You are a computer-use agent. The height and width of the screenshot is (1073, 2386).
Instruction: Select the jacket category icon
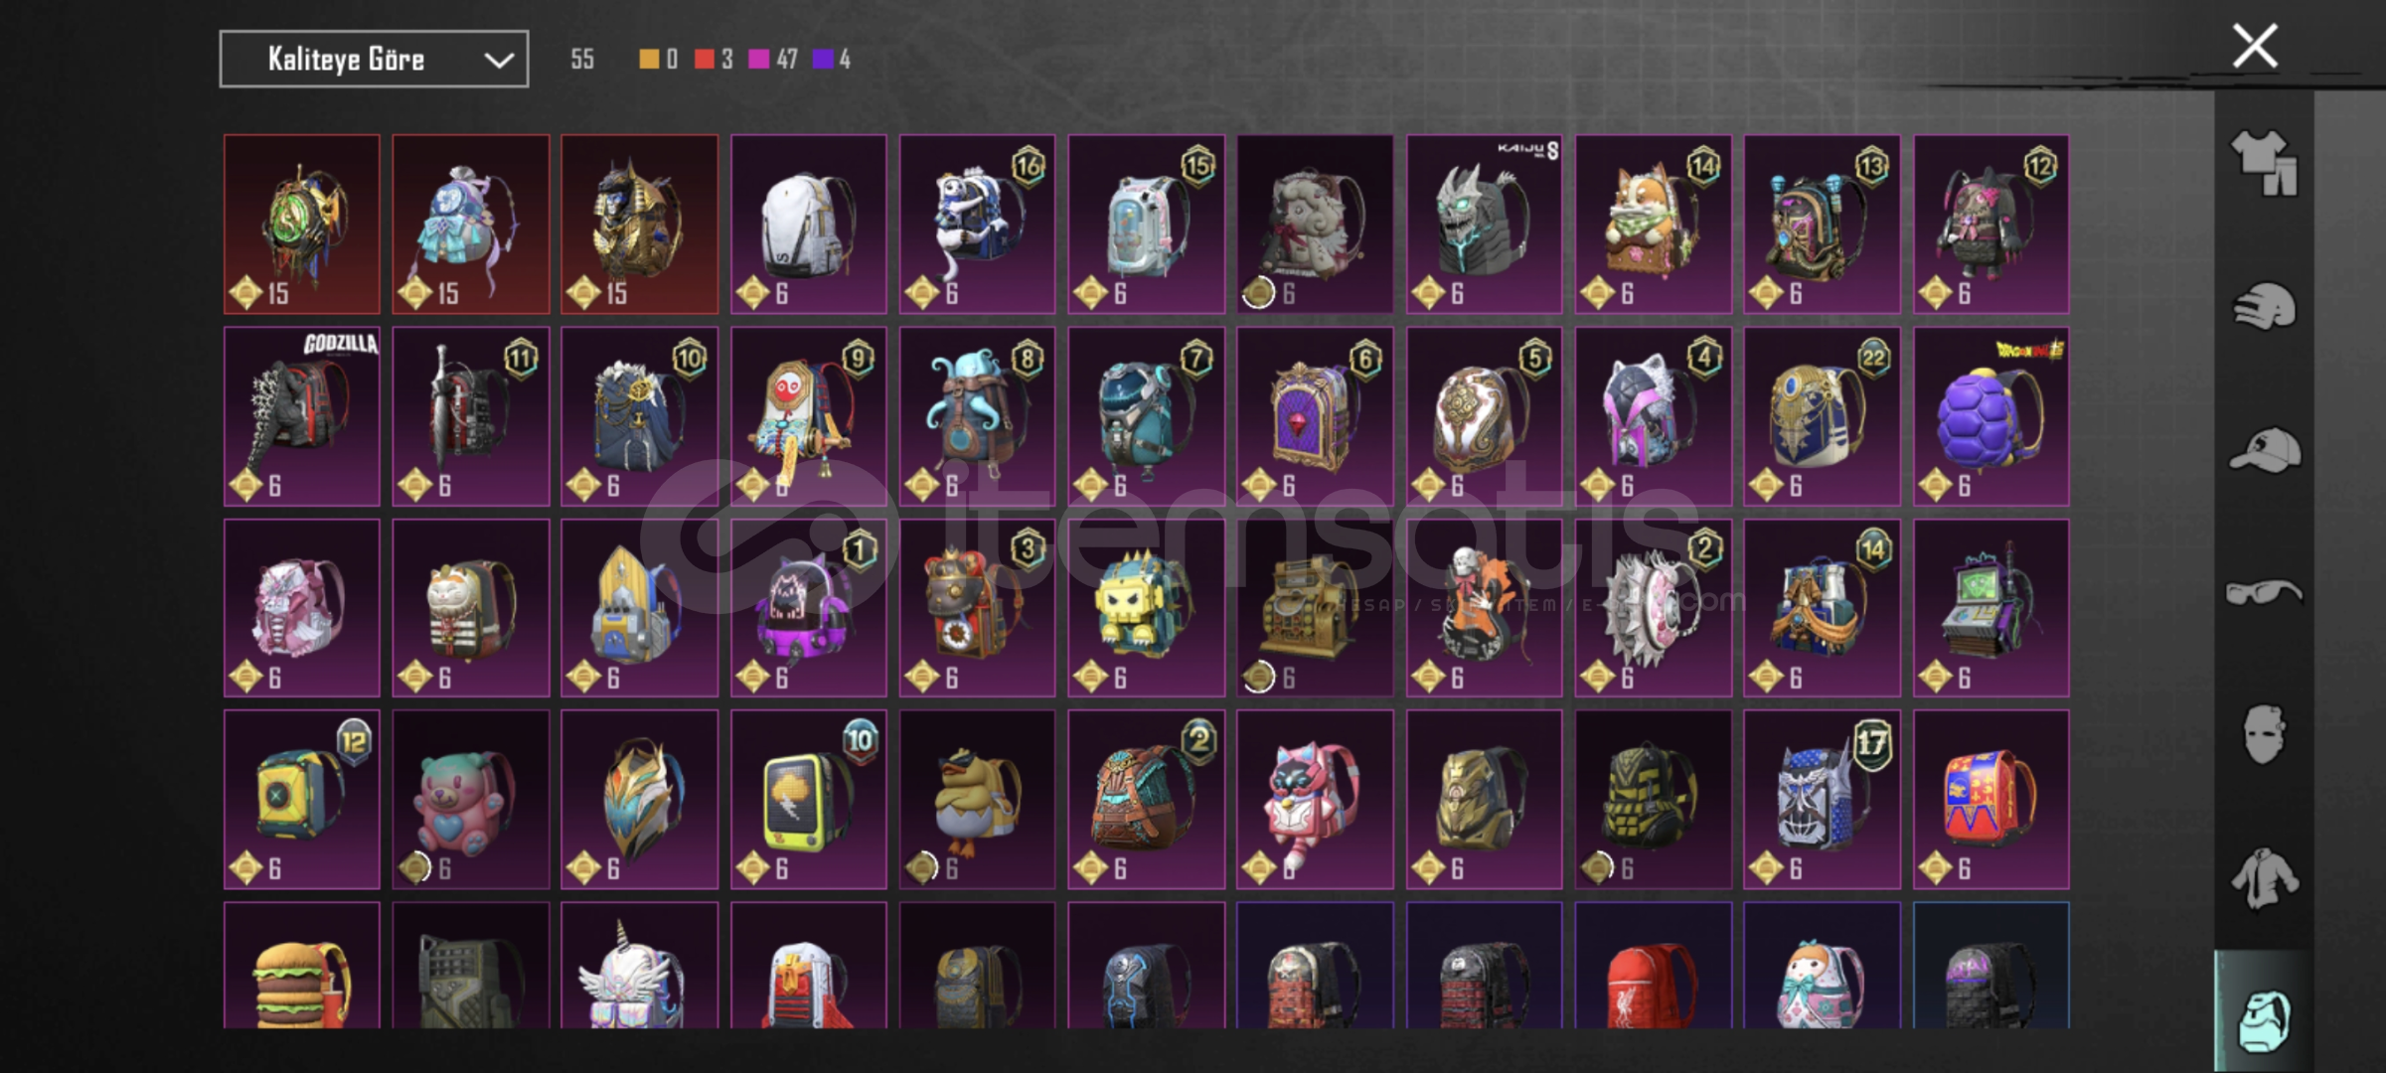[x=2264, y=878]
